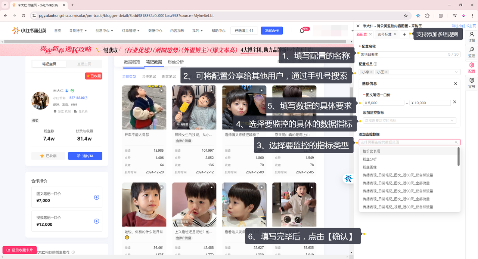Click the notification bell icon
The height and width of the screenshot is (259, 478).
302,31
